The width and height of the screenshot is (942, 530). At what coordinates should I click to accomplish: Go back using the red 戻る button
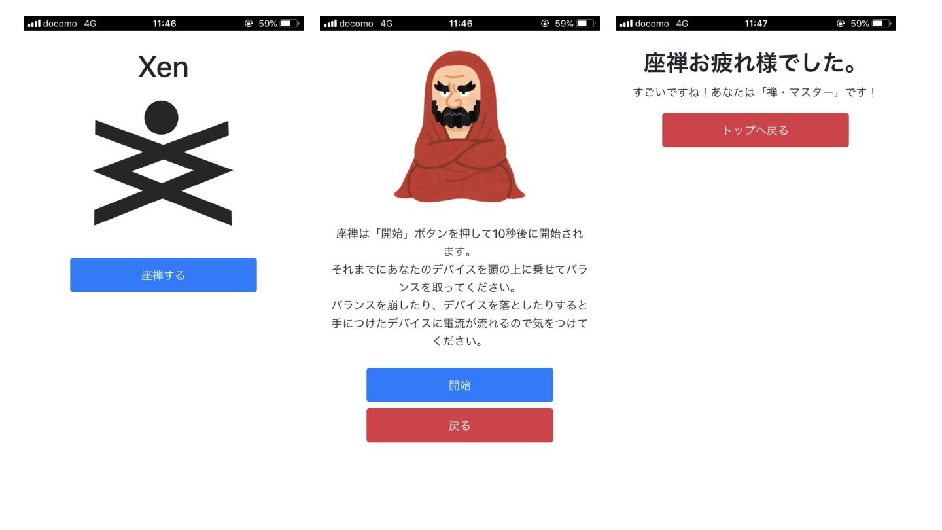(460, 425)
